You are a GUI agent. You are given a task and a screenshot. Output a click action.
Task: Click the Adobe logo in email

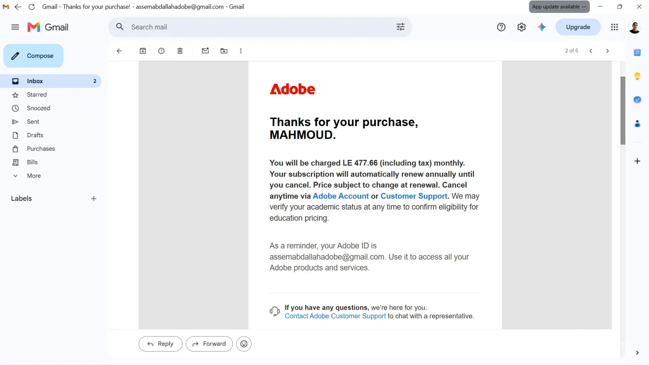[292, 89]
